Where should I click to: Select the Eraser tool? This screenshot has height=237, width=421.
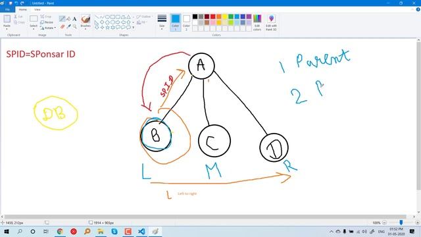pos(62,26)
